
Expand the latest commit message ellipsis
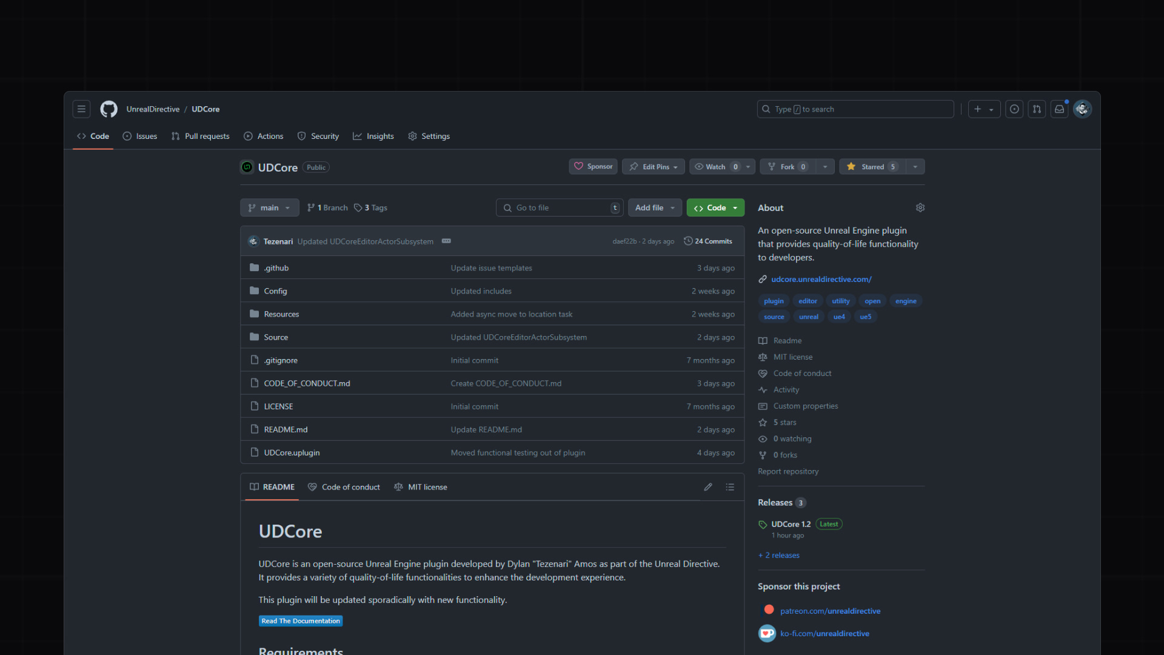[x=446, y=241]
